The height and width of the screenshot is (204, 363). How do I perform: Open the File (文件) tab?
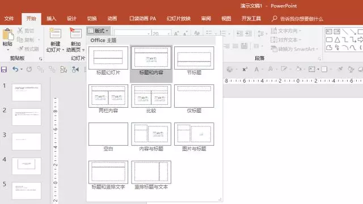click(x=9, y=19)
